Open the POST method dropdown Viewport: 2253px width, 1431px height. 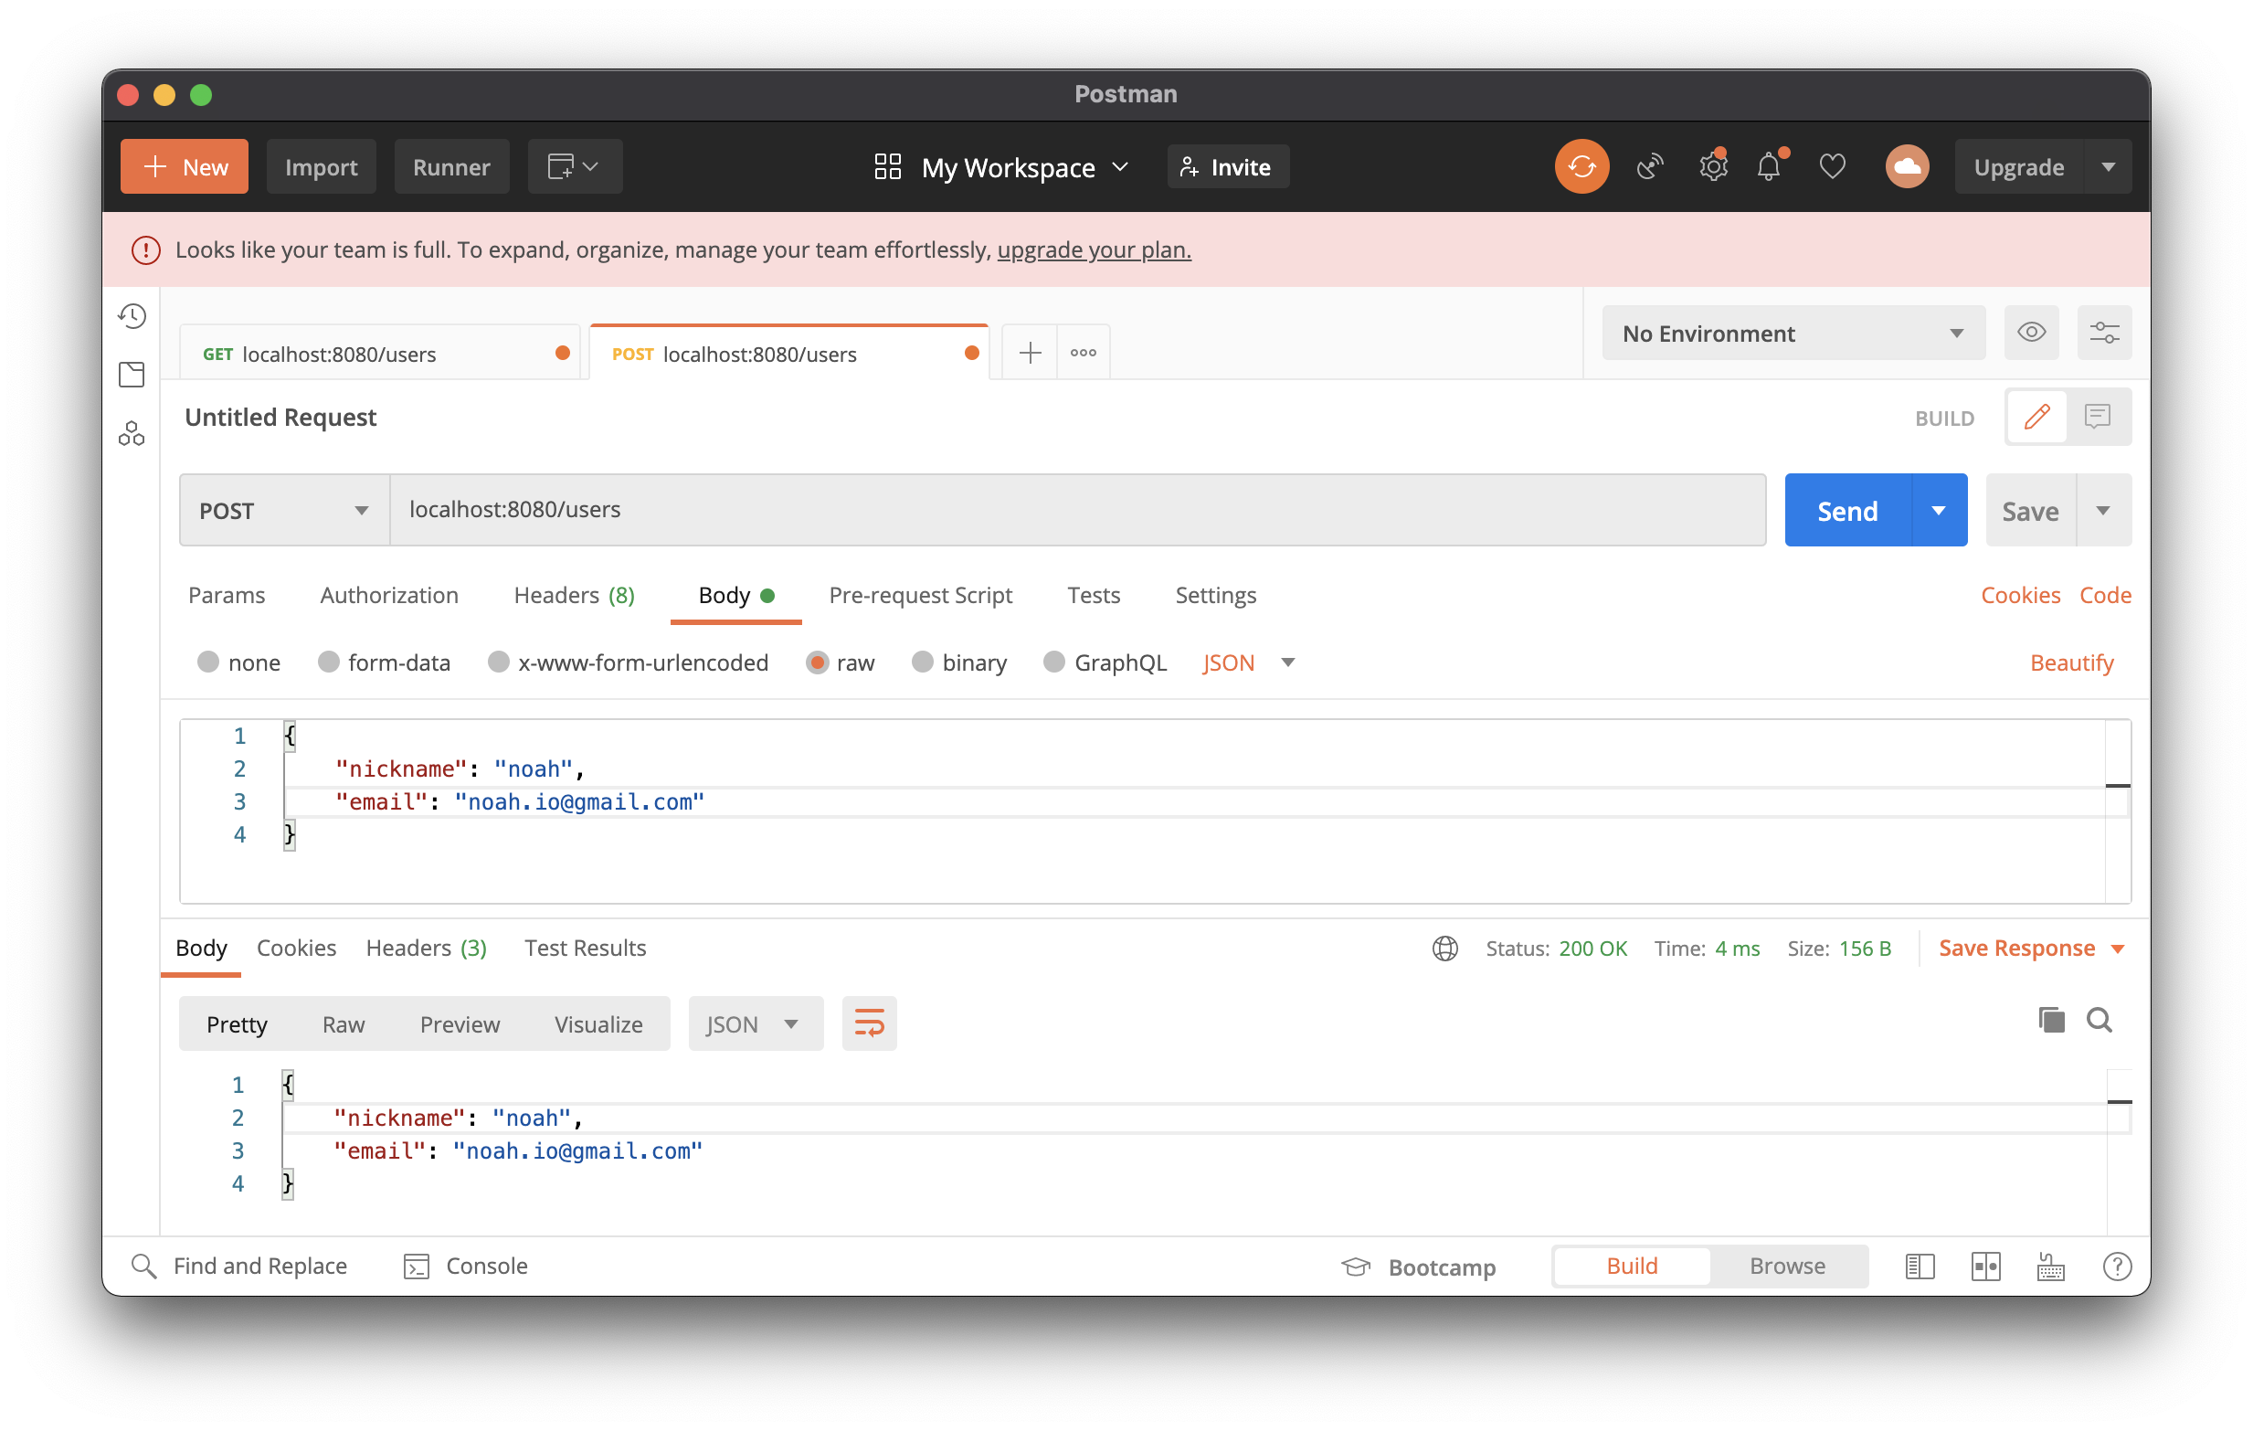[284, 511]
